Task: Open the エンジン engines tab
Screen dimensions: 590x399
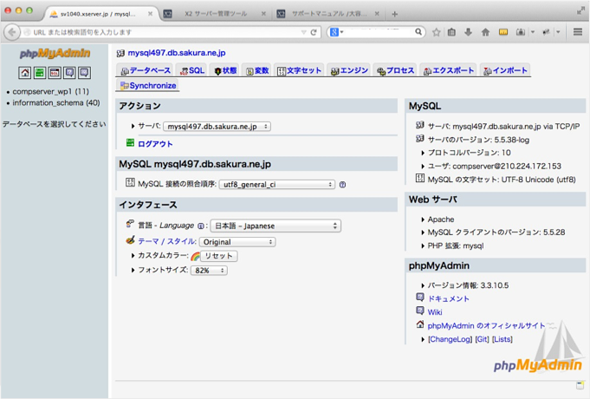Action: coord(349,70)
